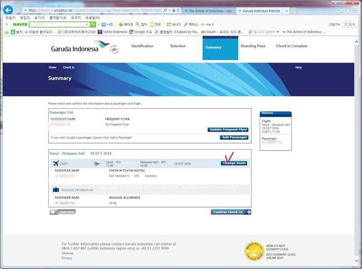Open the 즐겨찾기(A) menu
Screen dimensions: 362x269
coord(58,18)
